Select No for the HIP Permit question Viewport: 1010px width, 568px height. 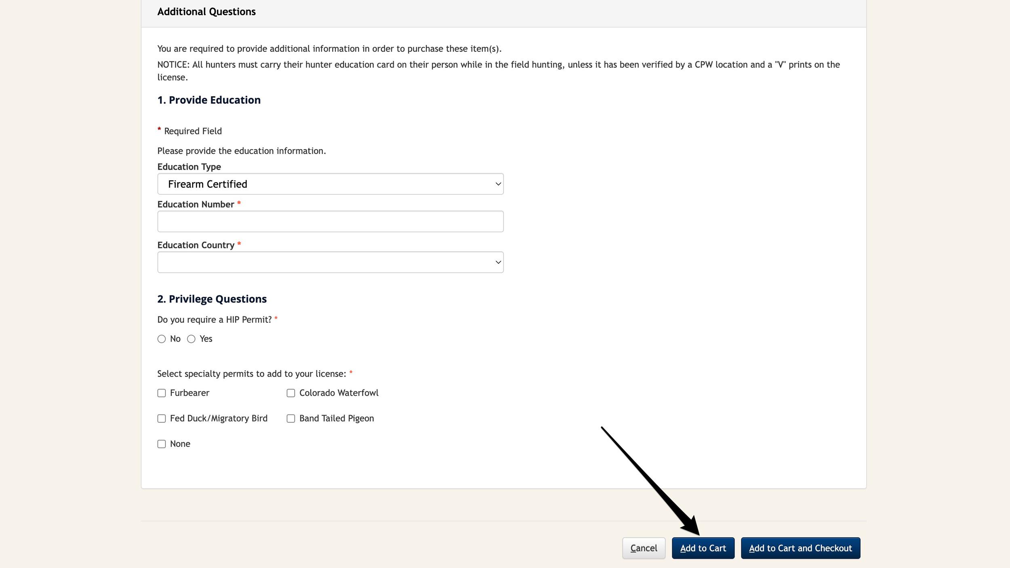pyautogui.click(x=162, y=339)
